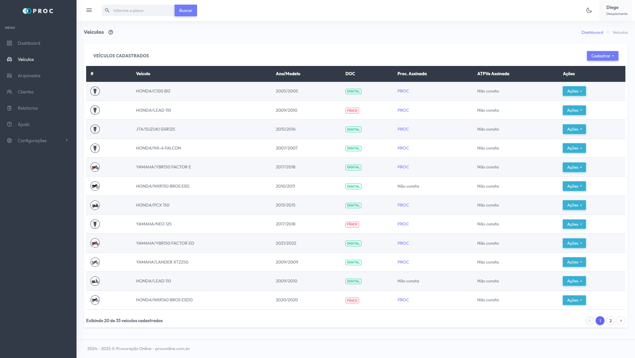Open the Cadastrar dropdown
Image resolution: width=635 pixels, height=358 pixels.
click(602, 56)
